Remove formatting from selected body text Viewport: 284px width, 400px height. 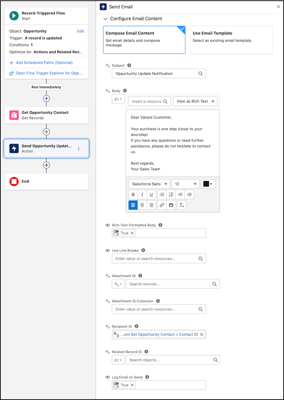[x=182, y=205]
